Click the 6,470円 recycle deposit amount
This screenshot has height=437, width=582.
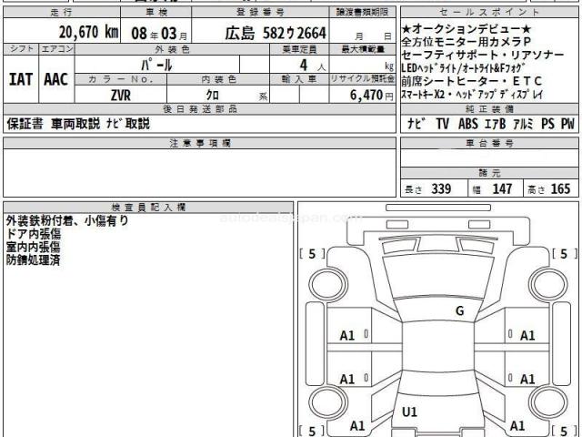point(361,95)
